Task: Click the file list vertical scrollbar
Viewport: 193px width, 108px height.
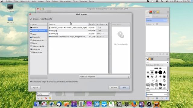Action: [109, 48]
